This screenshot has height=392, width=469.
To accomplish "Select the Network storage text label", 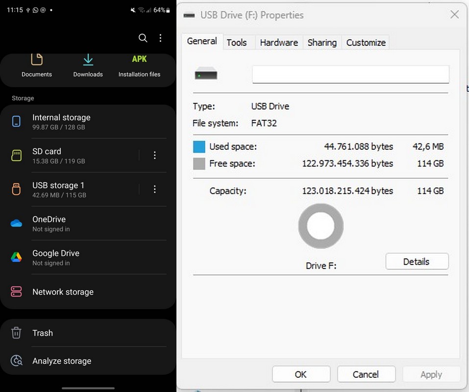I will tap(63, 292).
